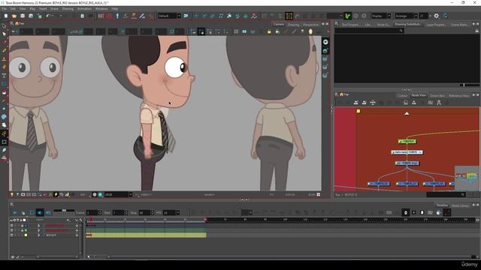Image resolution: width=481 pixels, height=270 pixels.
Task: Click the highlighted deformation rig icon
Action: (x=289, y=16)
